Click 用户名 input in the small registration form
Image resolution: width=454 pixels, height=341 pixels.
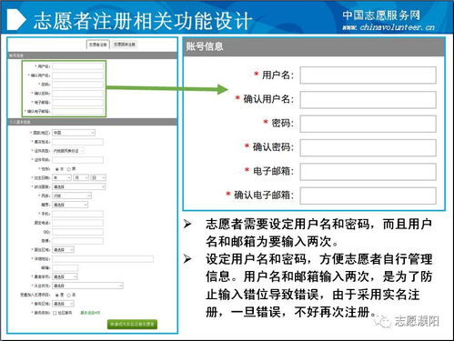[x=77, y=66]
